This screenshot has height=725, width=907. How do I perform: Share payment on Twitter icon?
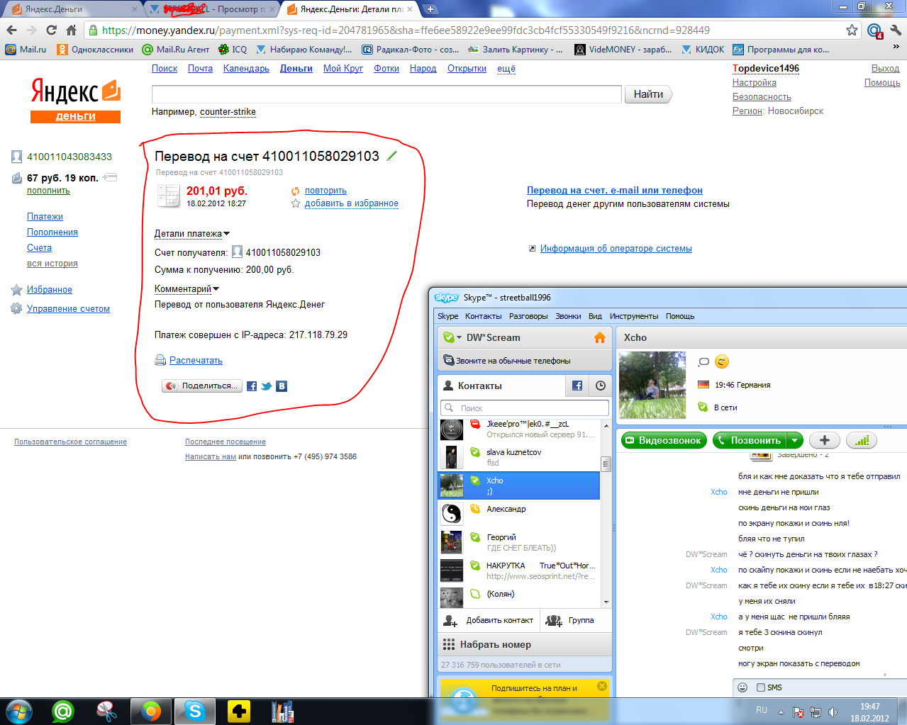(267, 386)
